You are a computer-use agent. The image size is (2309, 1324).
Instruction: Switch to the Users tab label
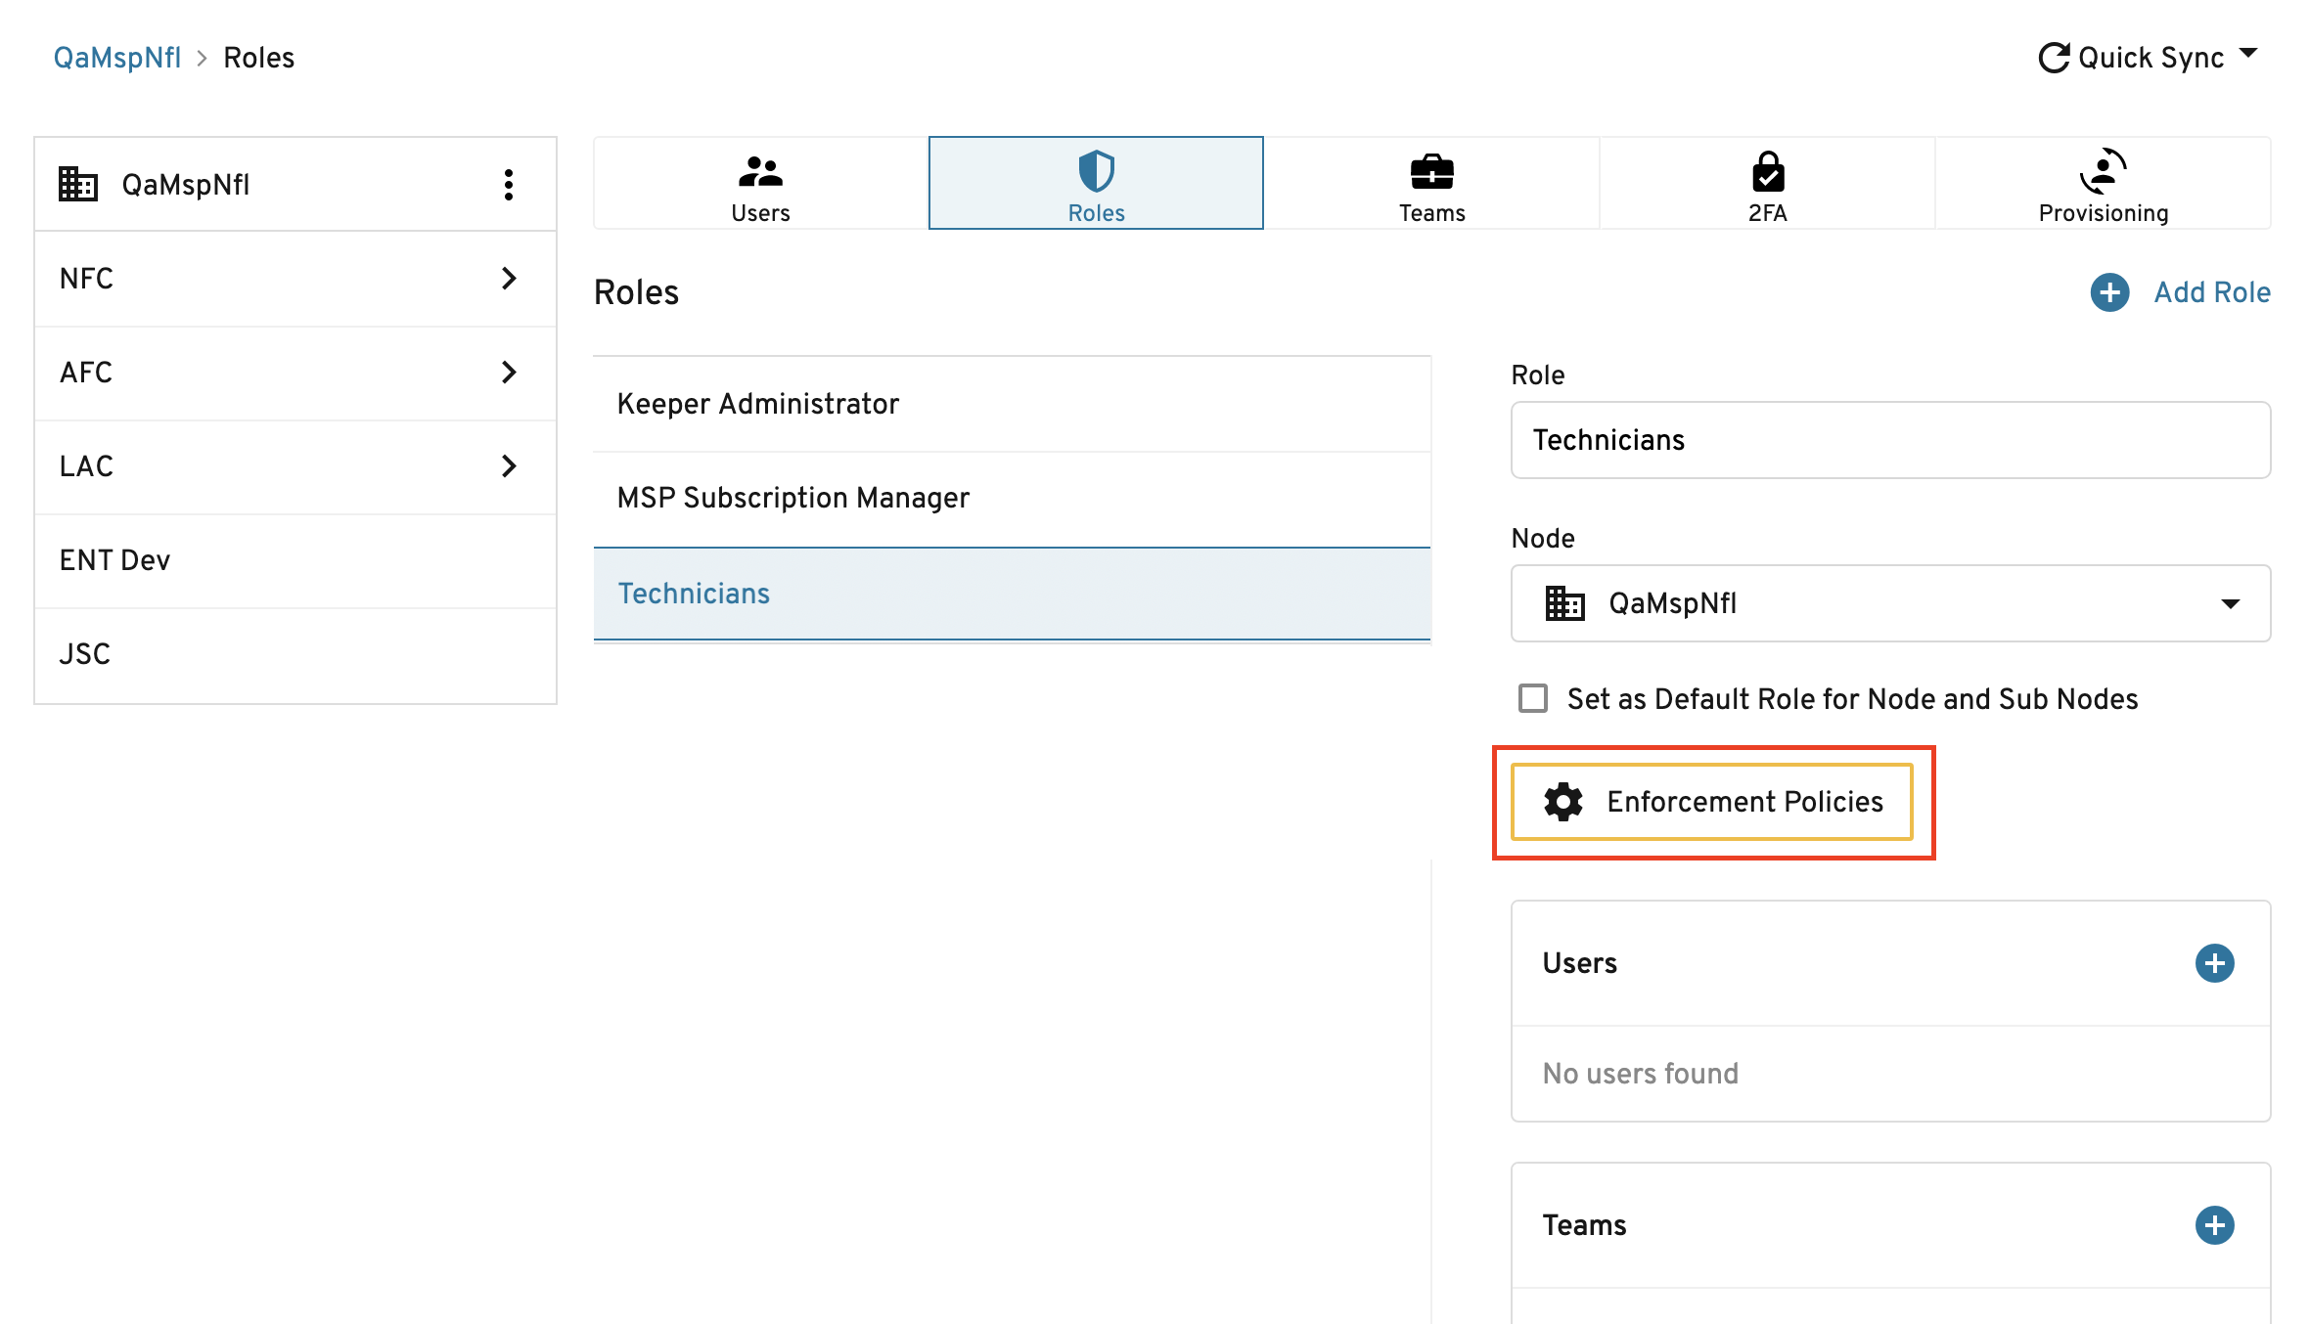click(760, 213)
